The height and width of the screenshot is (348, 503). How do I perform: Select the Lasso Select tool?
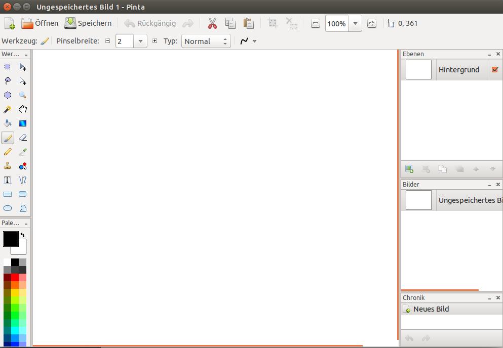[8, 81]
